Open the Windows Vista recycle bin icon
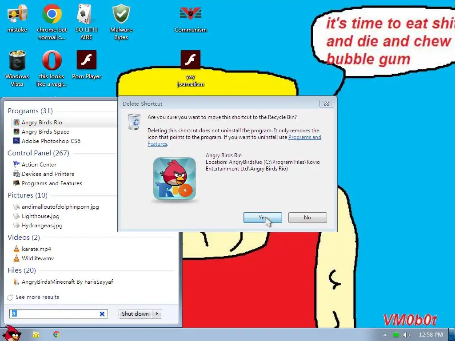 click(17, 68)
